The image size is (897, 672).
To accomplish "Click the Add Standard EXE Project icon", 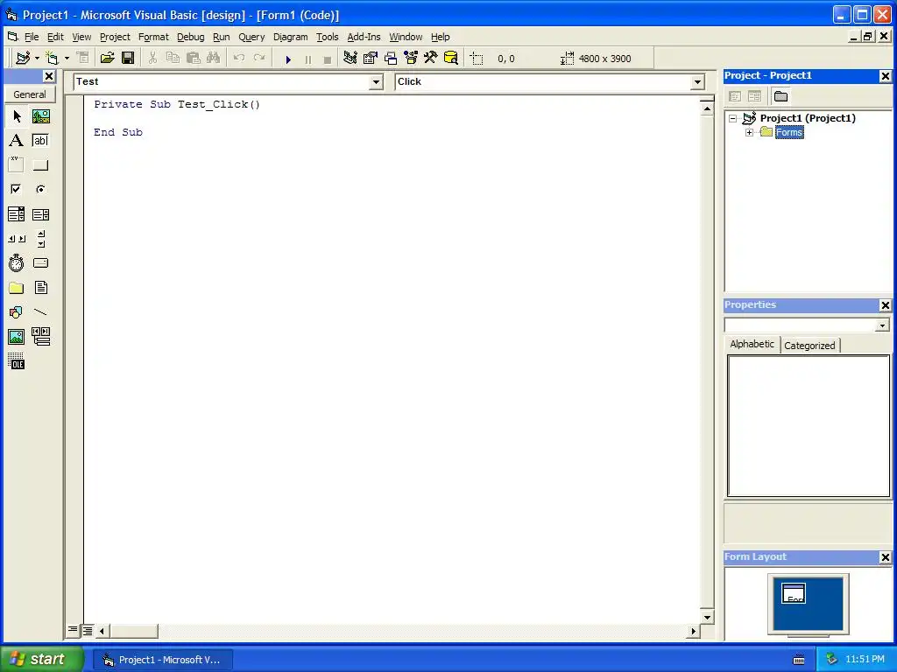I will point(23,59).
